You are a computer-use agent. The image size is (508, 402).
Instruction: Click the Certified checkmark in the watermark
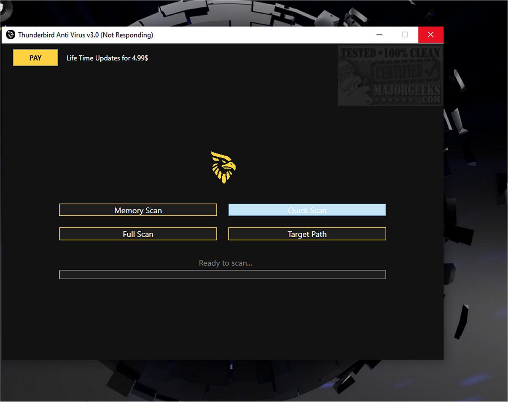(430, 72)
